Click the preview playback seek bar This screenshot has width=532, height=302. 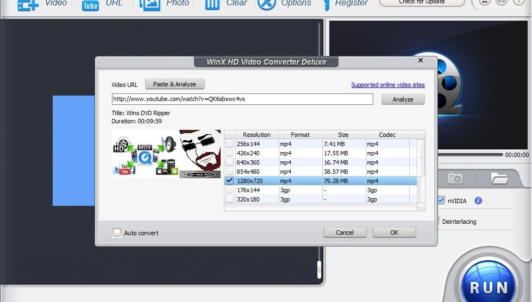[x=470, y=155]
